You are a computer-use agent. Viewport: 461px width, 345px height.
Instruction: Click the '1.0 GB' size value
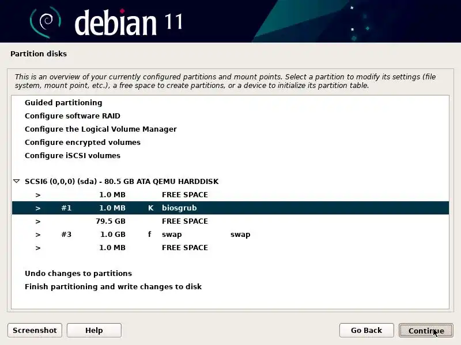[112, 235]
